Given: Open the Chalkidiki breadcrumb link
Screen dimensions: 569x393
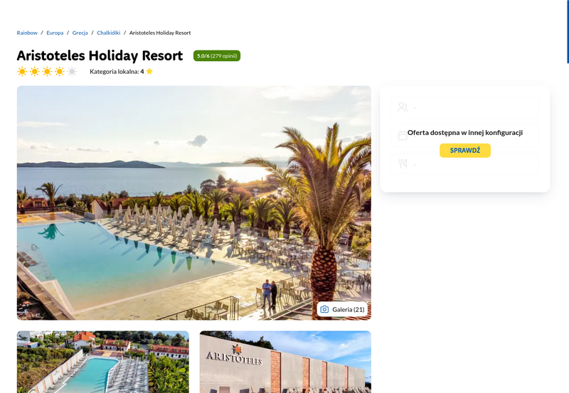Looking at the screenshot, I should coord(109,33).
